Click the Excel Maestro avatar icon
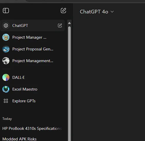Image resolution: width=145 pixels, height=141 pixels. [6, 89]
